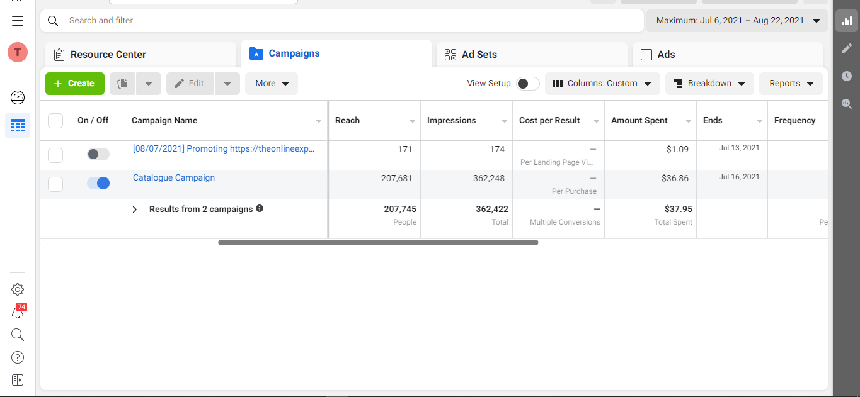
Task: Click the help question mark icon
Action: pyautogui.click(x=18, y=357)
